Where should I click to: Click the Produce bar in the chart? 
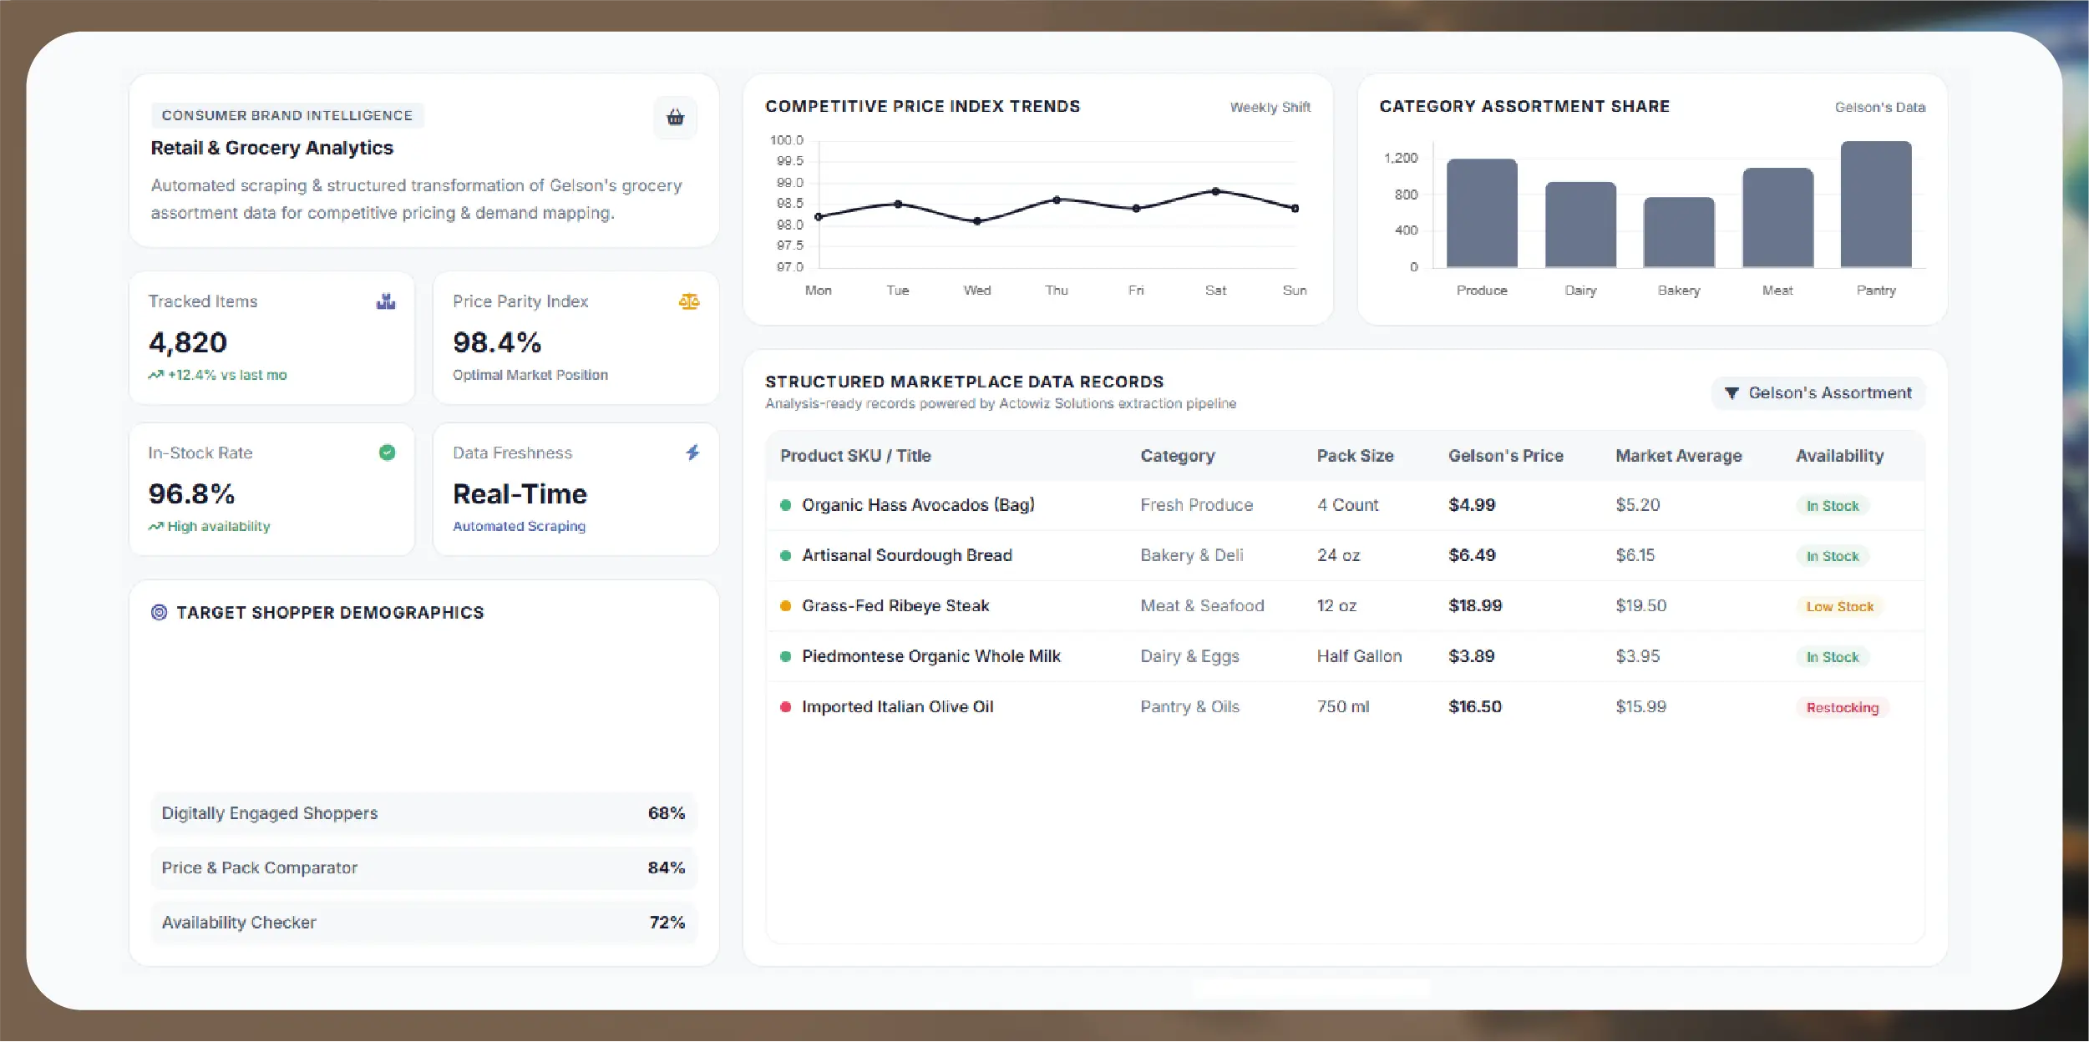1482,213
